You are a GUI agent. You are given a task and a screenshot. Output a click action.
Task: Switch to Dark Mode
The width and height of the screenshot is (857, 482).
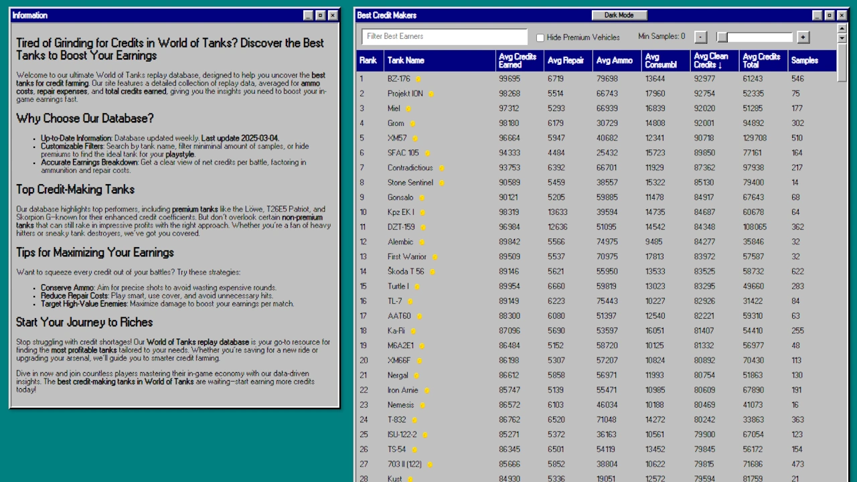[619, 15]
